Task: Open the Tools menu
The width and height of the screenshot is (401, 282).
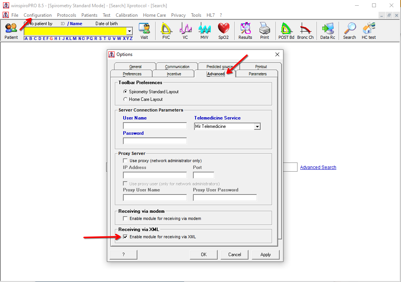Action: [x=196, y=15]
